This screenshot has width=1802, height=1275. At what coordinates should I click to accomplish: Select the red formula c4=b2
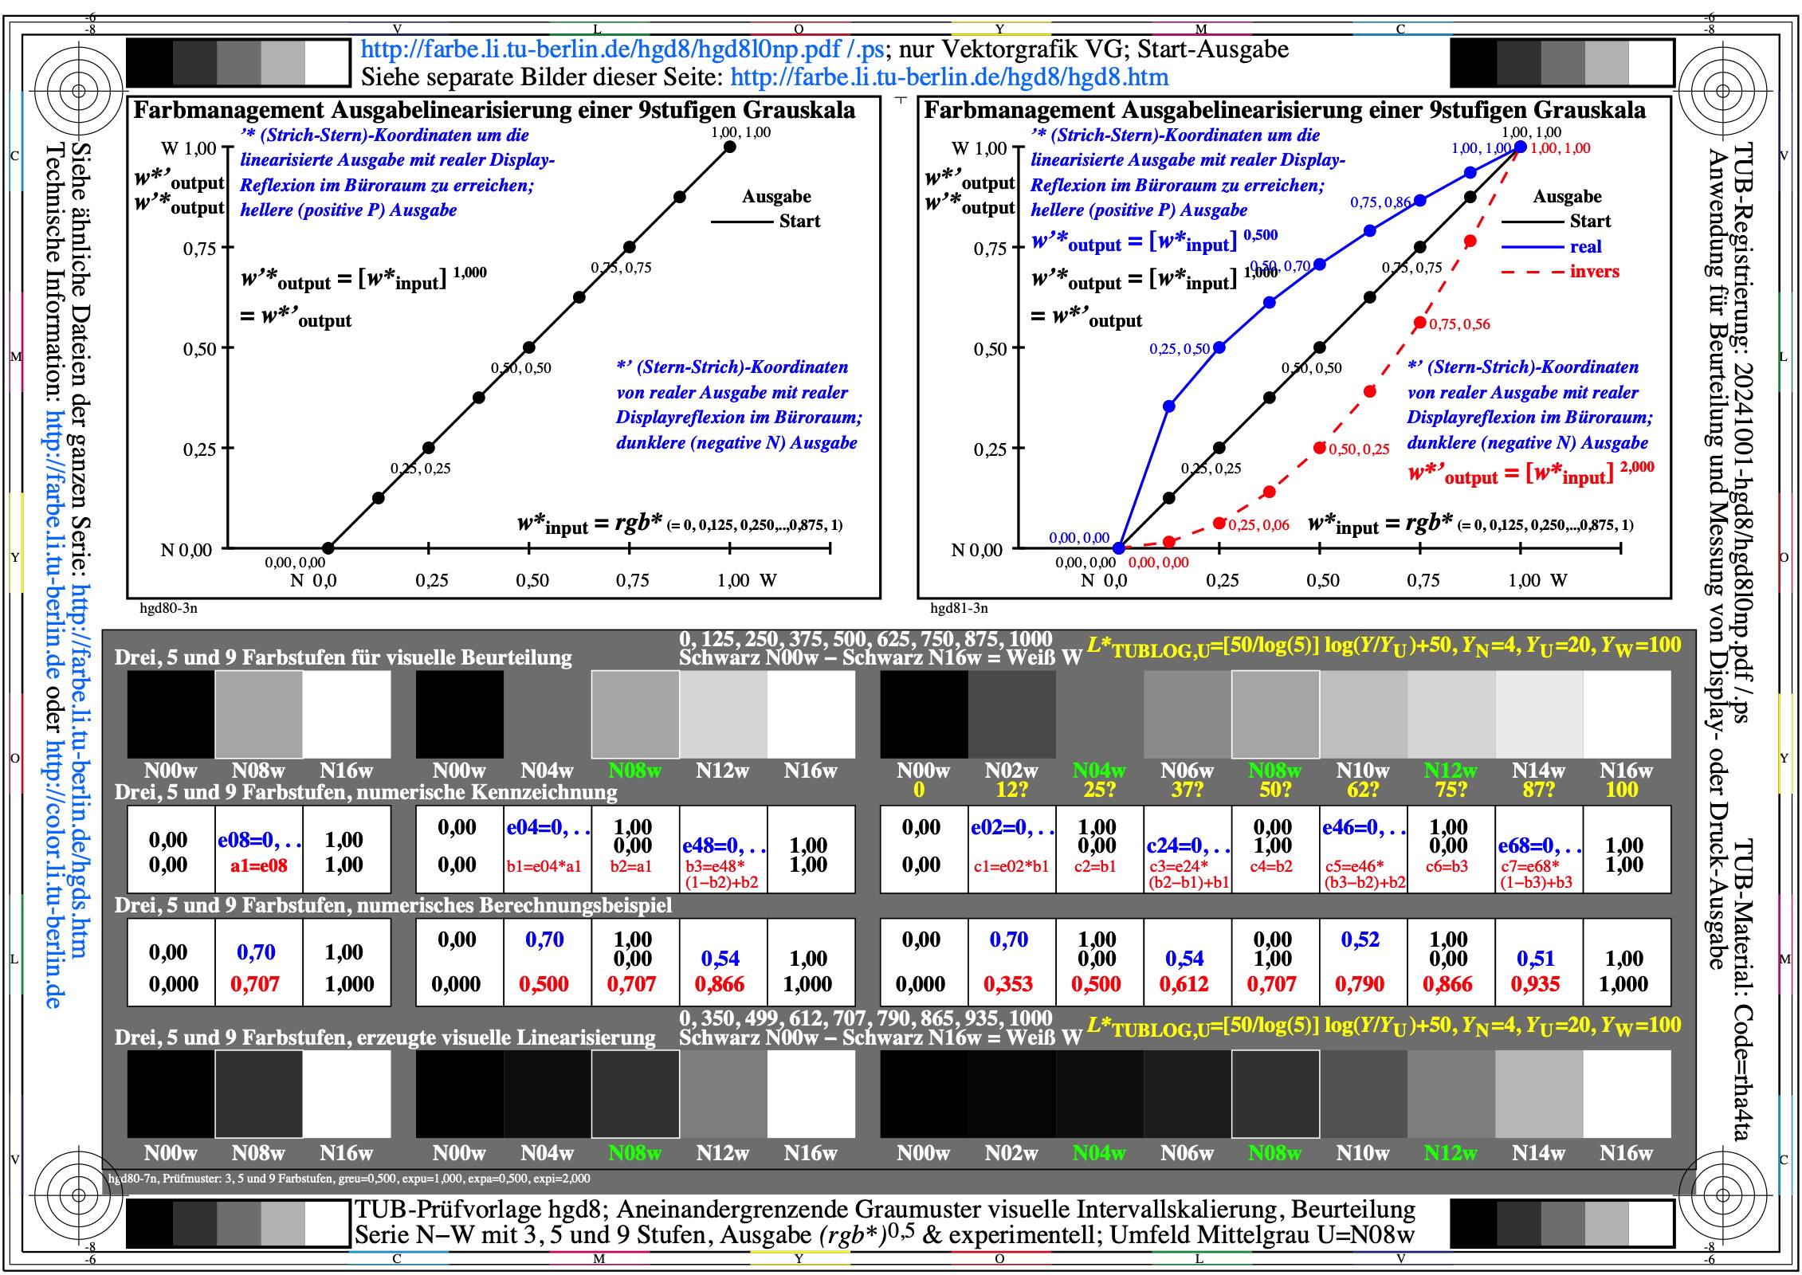1271,866
